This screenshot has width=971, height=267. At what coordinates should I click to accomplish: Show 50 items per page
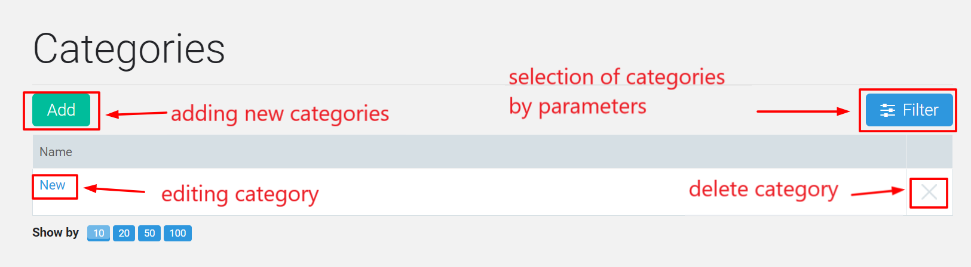coord(149,233)
